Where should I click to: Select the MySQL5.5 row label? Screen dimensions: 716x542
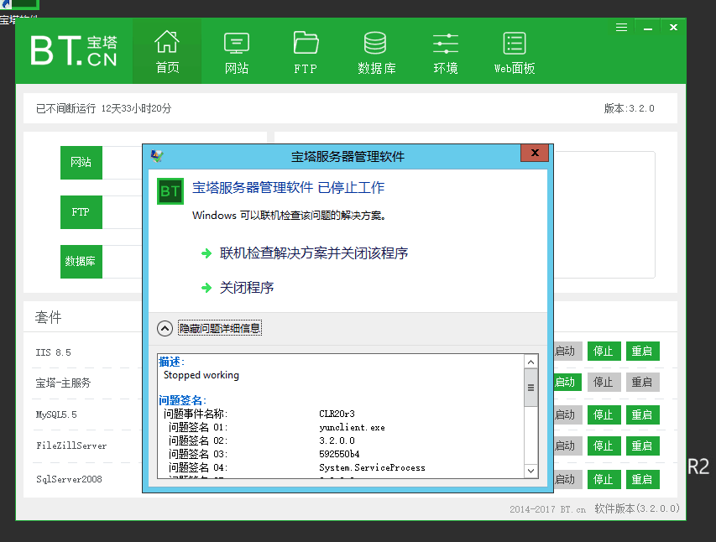coord(56,414)
